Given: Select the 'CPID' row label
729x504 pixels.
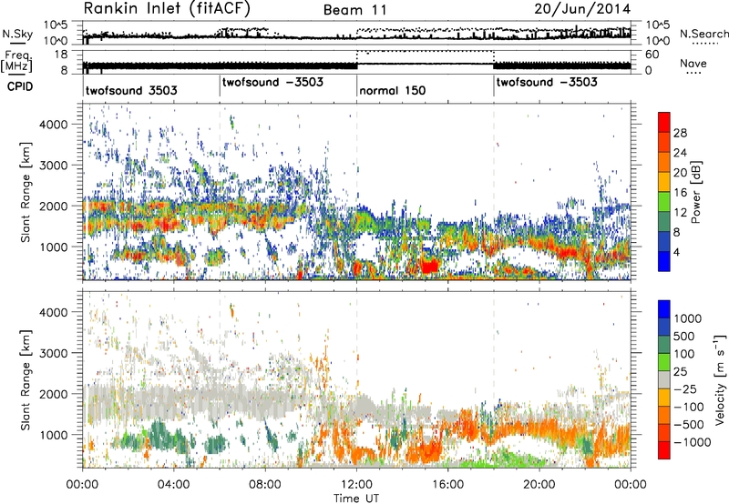Looking at the screenshot, I should tap(20, 86).
